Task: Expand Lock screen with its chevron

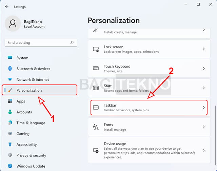Action: (204, 49)
